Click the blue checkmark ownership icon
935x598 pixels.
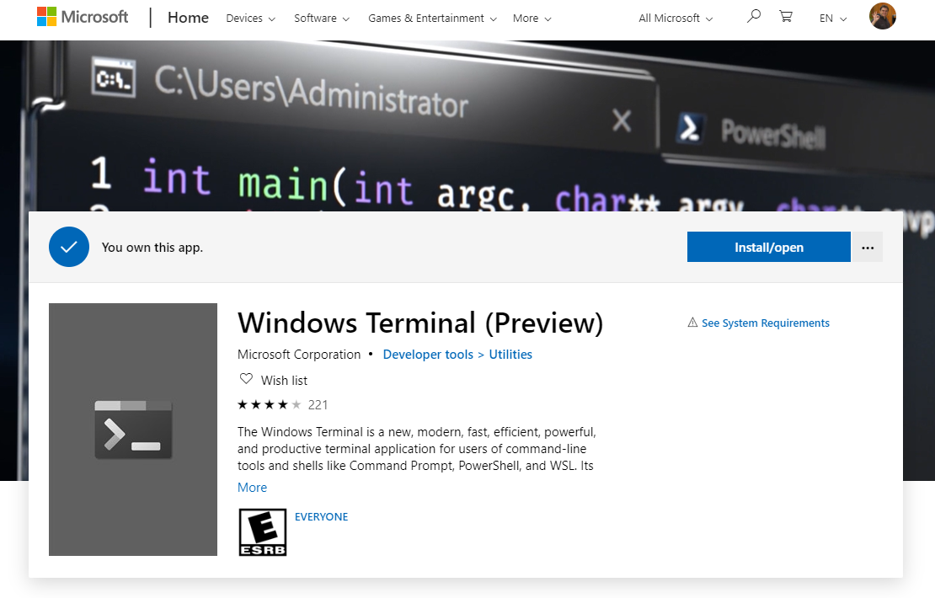point(69,247)
